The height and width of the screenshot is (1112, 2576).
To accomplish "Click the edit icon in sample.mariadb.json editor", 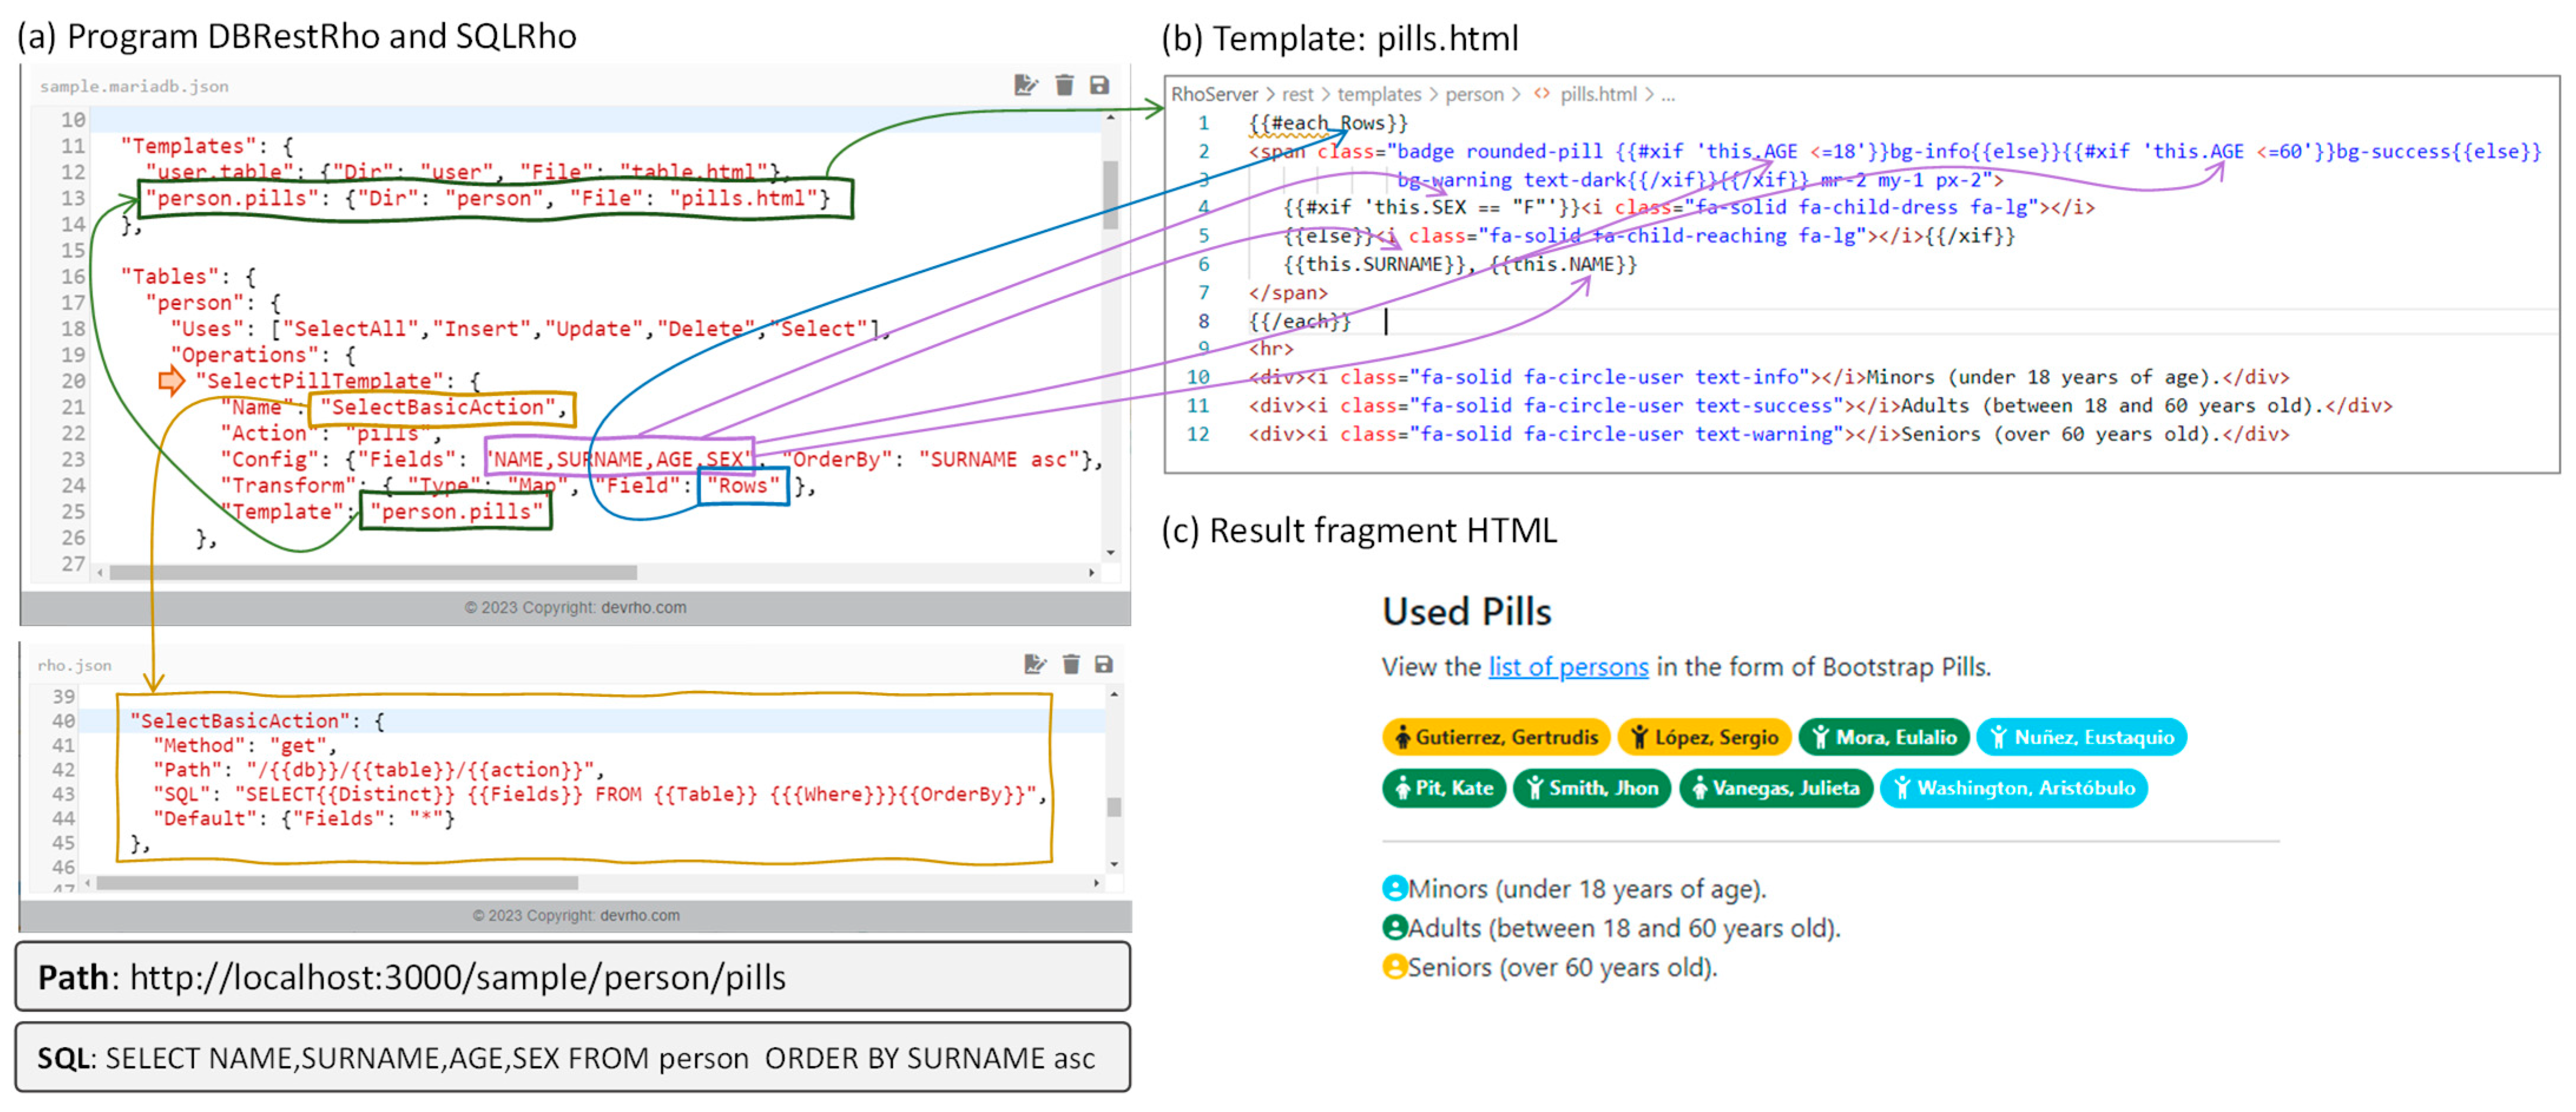I will [x=1025, y=85].
